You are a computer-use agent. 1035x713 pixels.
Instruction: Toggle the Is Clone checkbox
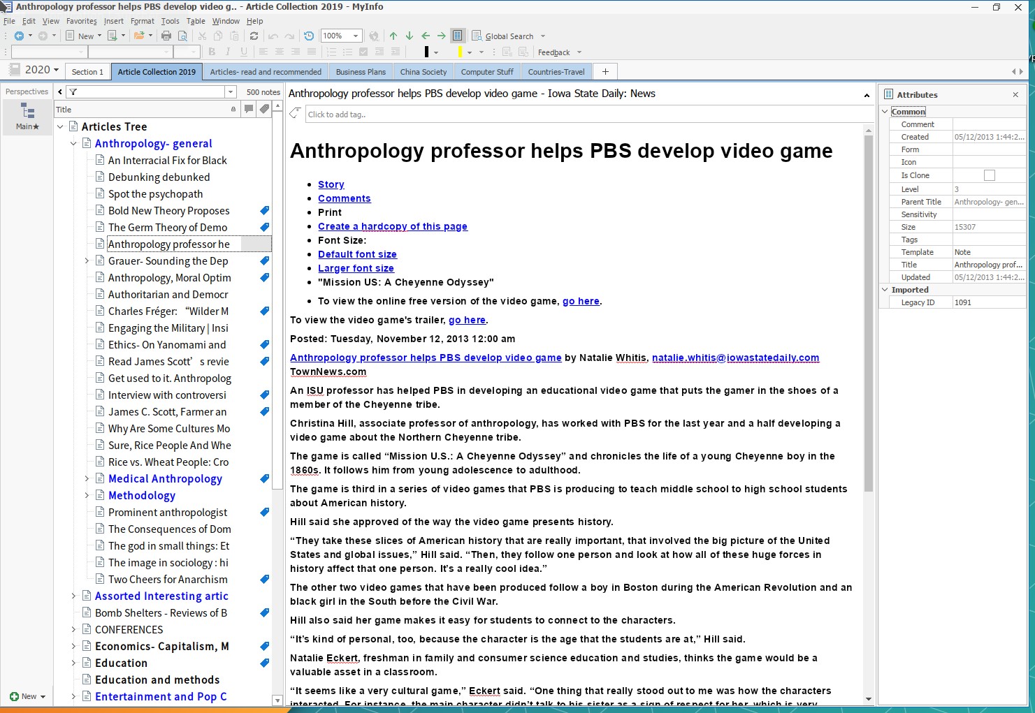(989, 175)
